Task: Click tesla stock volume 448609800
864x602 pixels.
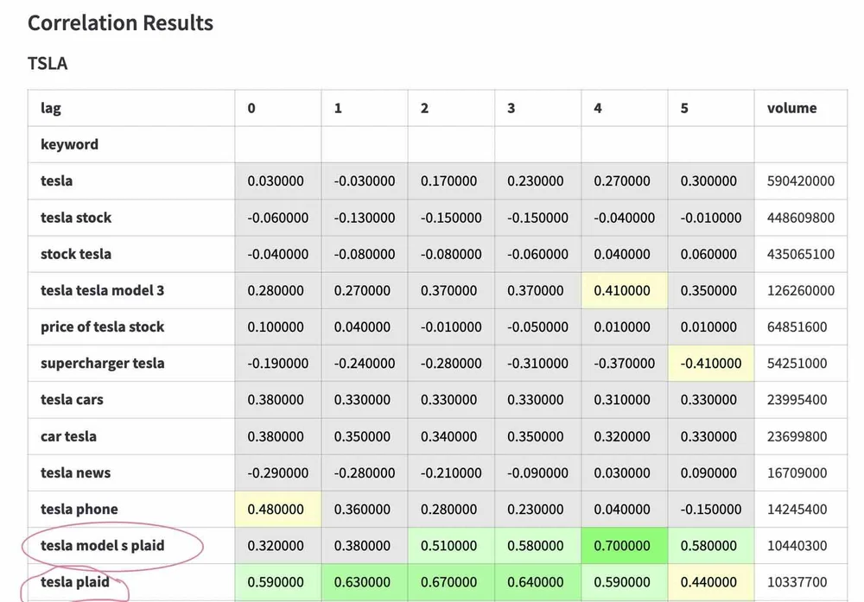Action: click(x=801, y=218)
